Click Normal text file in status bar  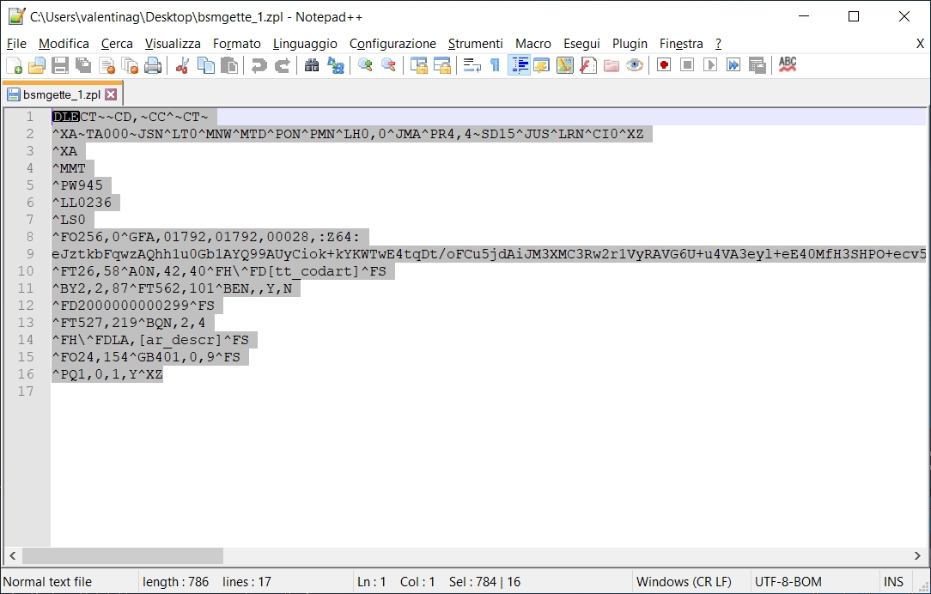pos(47,581)
